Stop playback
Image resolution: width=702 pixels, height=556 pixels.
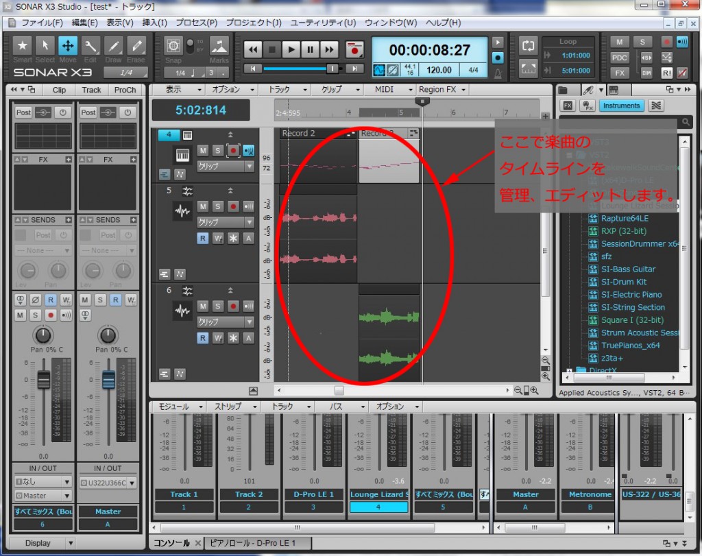271,49
